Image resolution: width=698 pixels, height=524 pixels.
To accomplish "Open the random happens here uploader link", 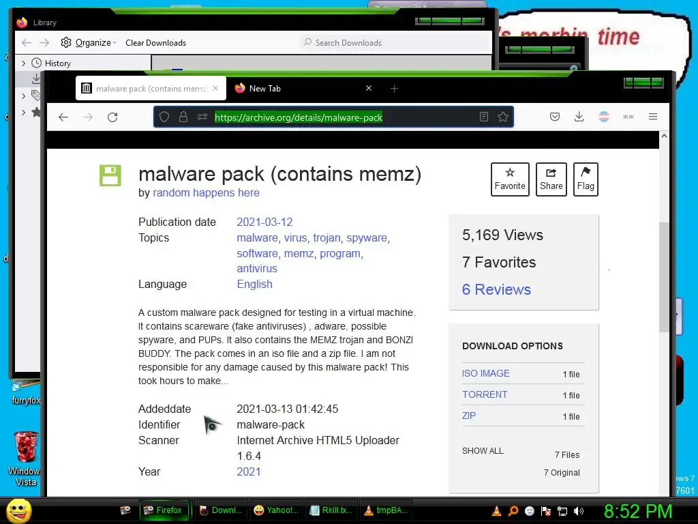I will 206,192.
